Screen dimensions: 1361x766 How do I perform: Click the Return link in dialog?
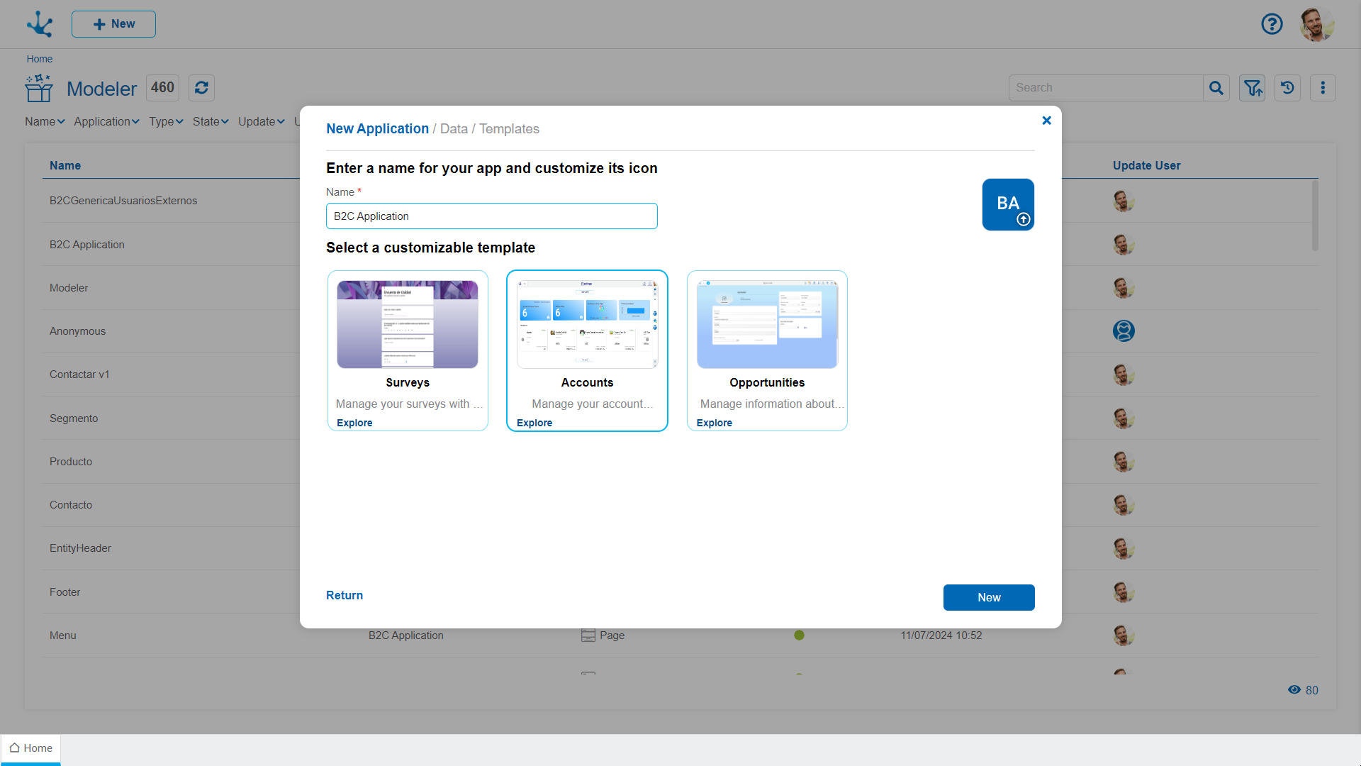pos(345,596)
